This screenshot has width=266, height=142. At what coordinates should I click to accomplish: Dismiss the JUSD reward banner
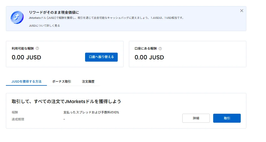pyautogui.click(x=242, y=11)
